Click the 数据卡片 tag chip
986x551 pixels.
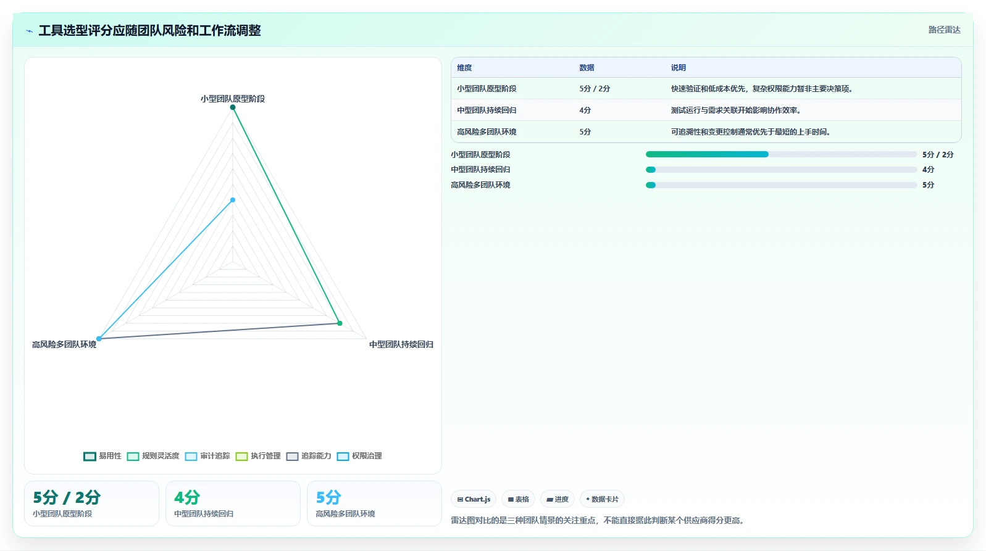coord(602,499)
